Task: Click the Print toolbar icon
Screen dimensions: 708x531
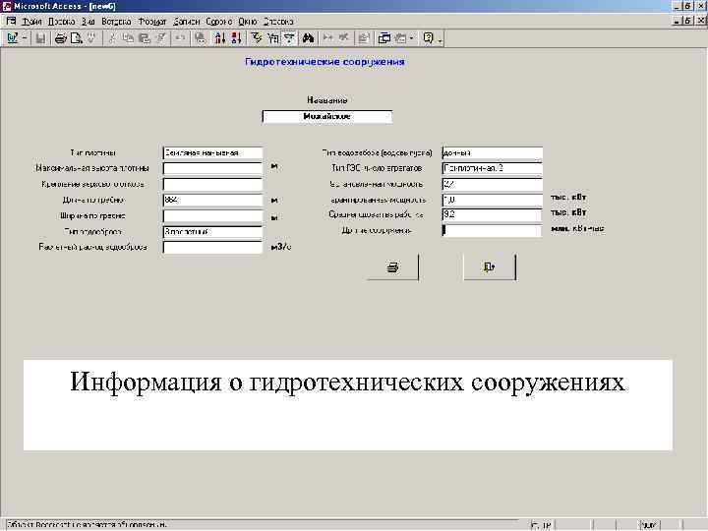Action: [x=60, y=38]
